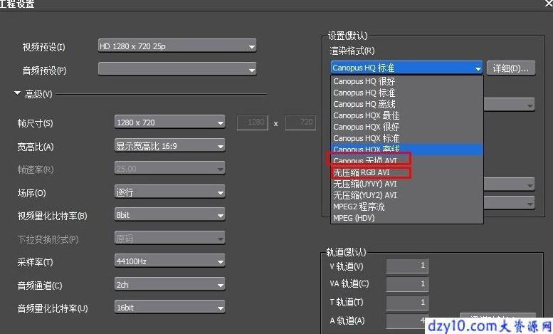Open the 视频预设 dropdown showing HD 1280 x 720 25p
Viewport: 553px width, 334px height.
coord(177,46)
